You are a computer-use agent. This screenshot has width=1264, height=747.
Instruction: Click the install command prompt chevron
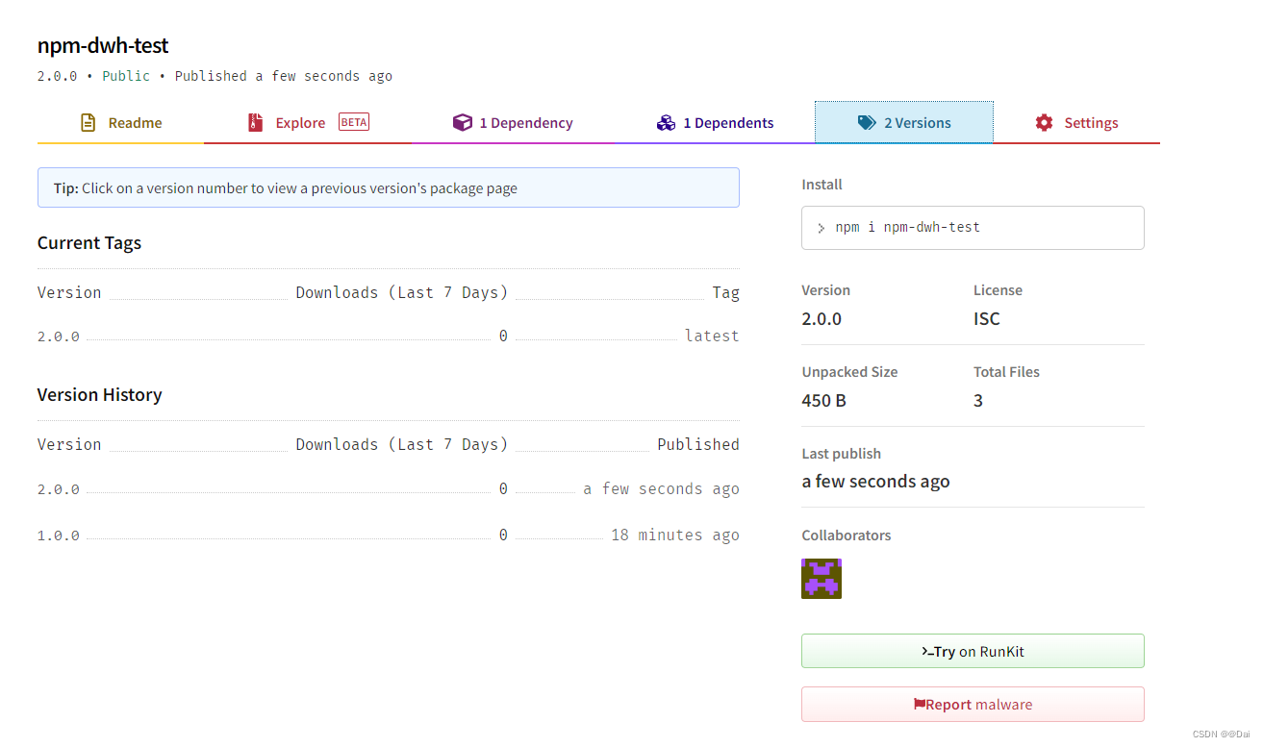tap(822, 229)
